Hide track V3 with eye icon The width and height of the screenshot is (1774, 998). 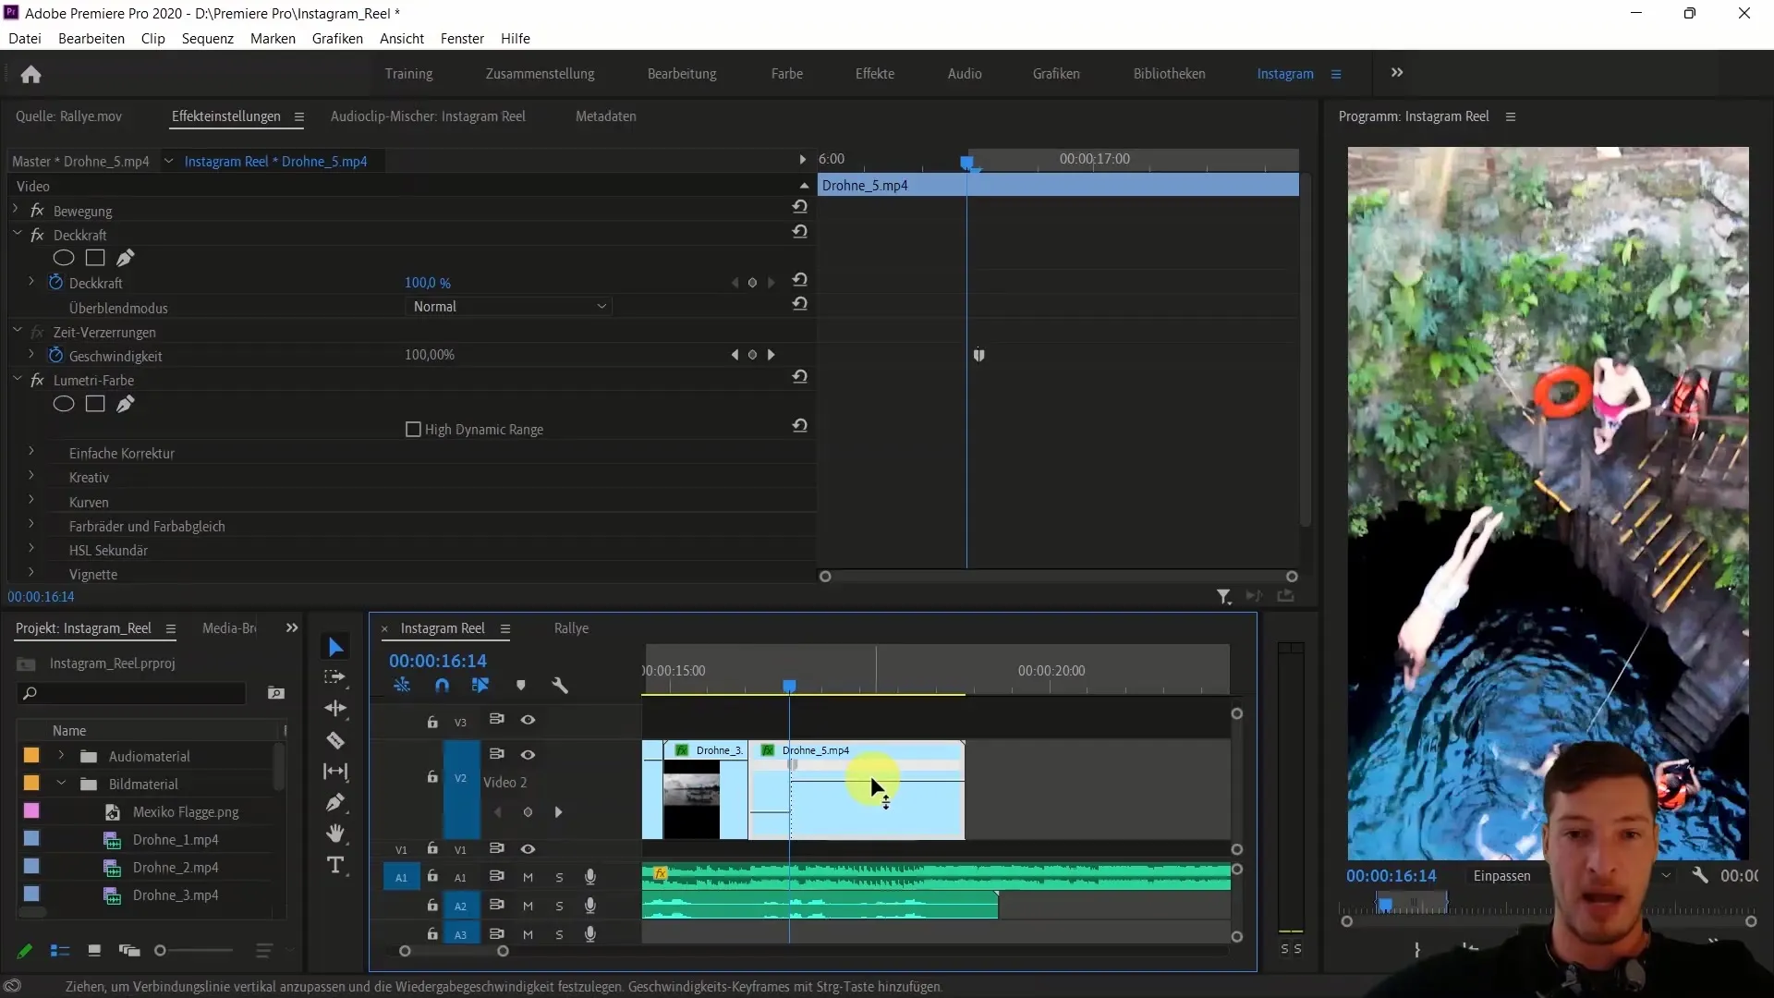point(528,720)
